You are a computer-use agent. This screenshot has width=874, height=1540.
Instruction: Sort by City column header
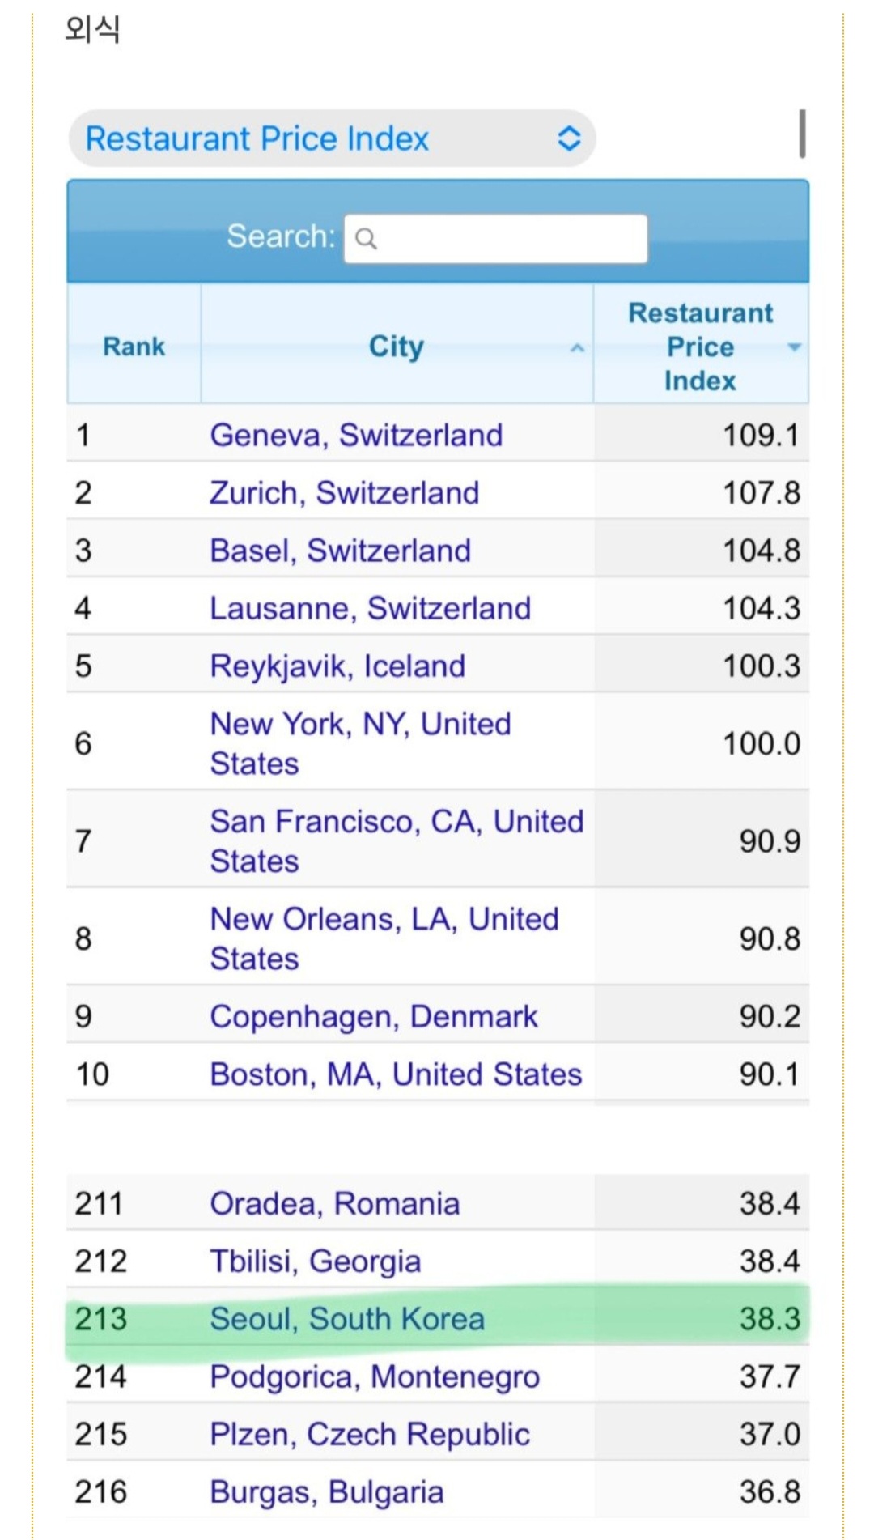[x=397, y=346]
